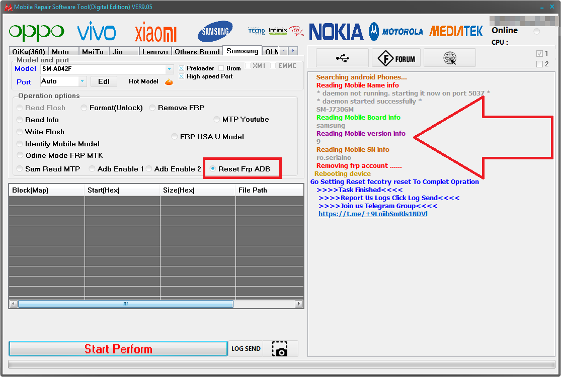
Task: Switch to the Lenovo tab
Action: point(155,51)
